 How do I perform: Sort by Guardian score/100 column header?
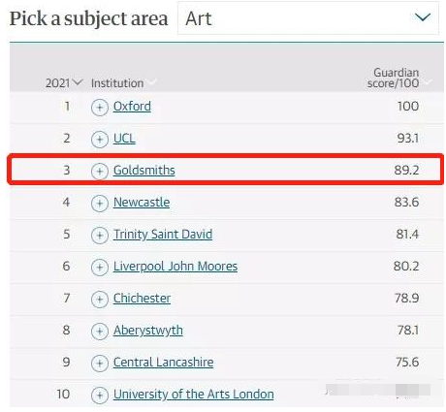click(393, 78)
